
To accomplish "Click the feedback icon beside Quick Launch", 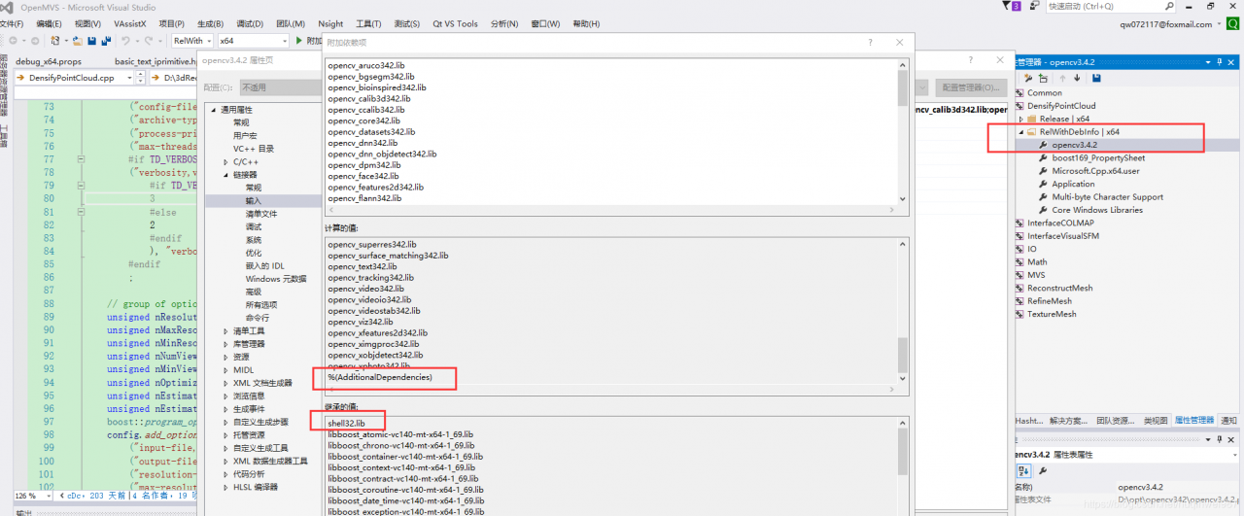I will click(1034, 7).
